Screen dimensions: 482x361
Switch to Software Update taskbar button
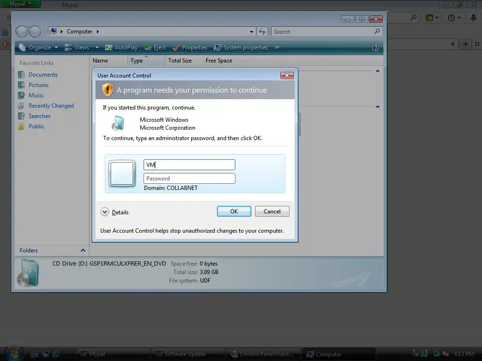(187, 354)
